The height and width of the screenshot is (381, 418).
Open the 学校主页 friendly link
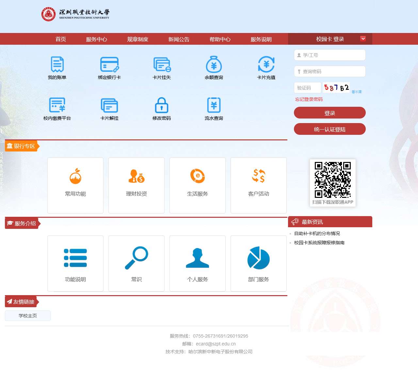pyautogui.click(x=28, y=316)
